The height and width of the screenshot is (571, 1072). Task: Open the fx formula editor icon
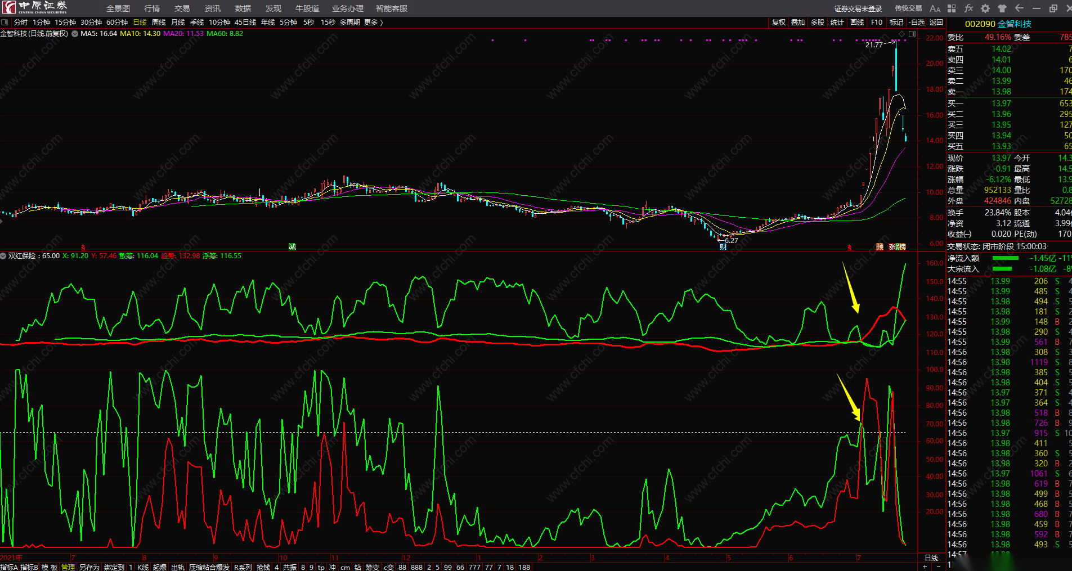click(x=968, y=8)
